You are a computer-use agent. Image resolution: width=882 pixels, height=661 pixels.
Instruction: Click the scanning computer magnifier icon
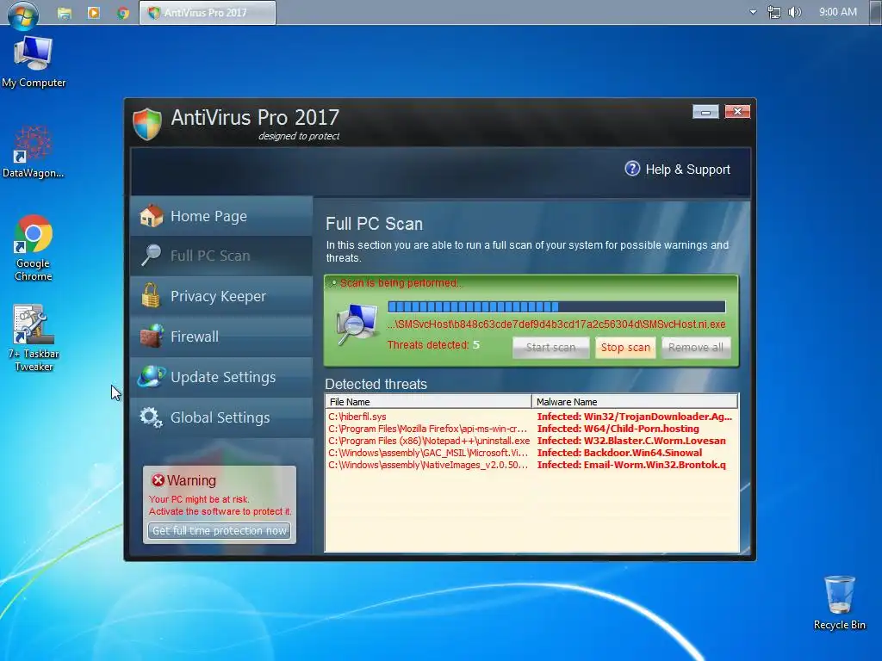pyautogui.click(x=357, y=324)
